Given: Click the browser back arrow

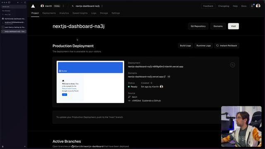Looking at the screenshot, I should (18, 2).
